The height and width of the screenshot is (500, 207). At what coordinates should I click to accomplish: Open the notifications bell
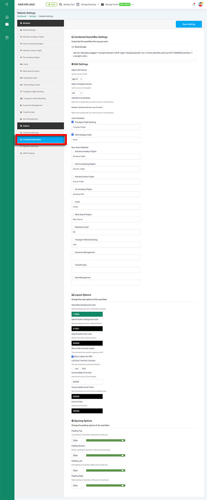194,4
